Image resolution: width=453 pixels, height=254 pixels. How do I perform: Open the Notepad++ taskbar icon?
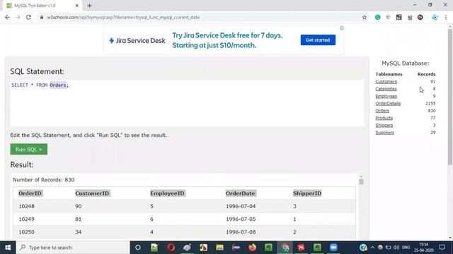(x=154, y=248)
